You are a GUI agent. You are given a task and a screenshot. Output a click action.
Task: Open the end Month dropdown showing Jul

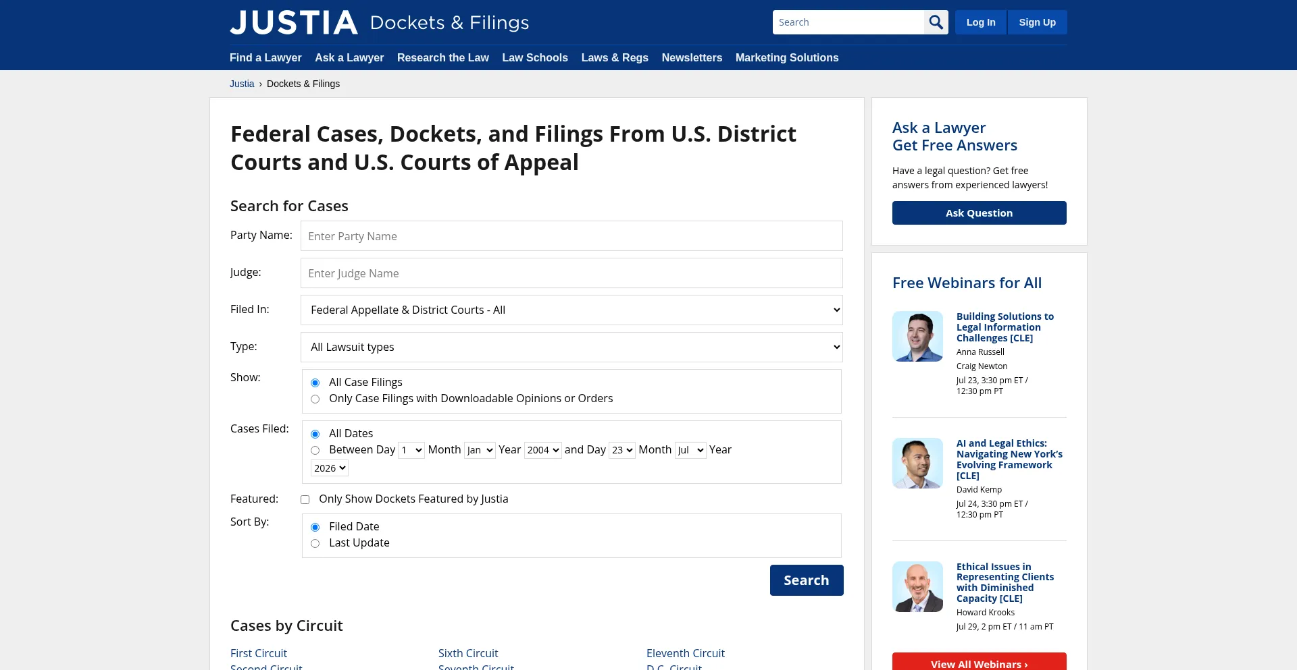[x=690, y=450]
